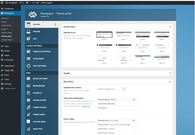
Task: Open the Settings menu in sidebar
Action: click(x=8, y=84)
